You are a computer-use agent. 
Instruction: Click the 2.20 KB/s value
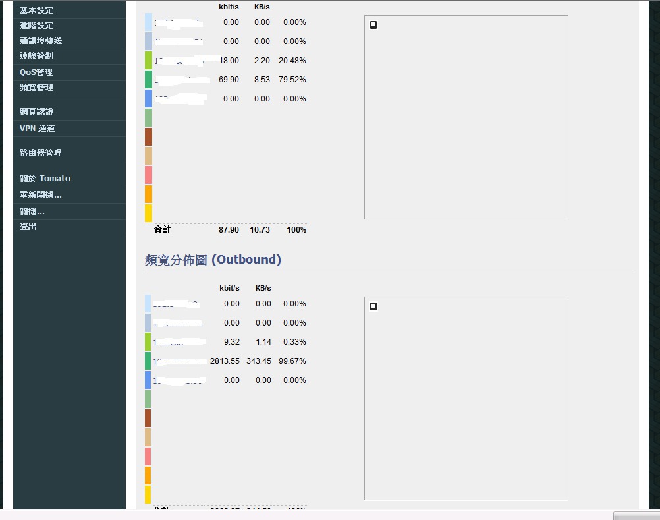pyautogui.click(x=261, y=61)
